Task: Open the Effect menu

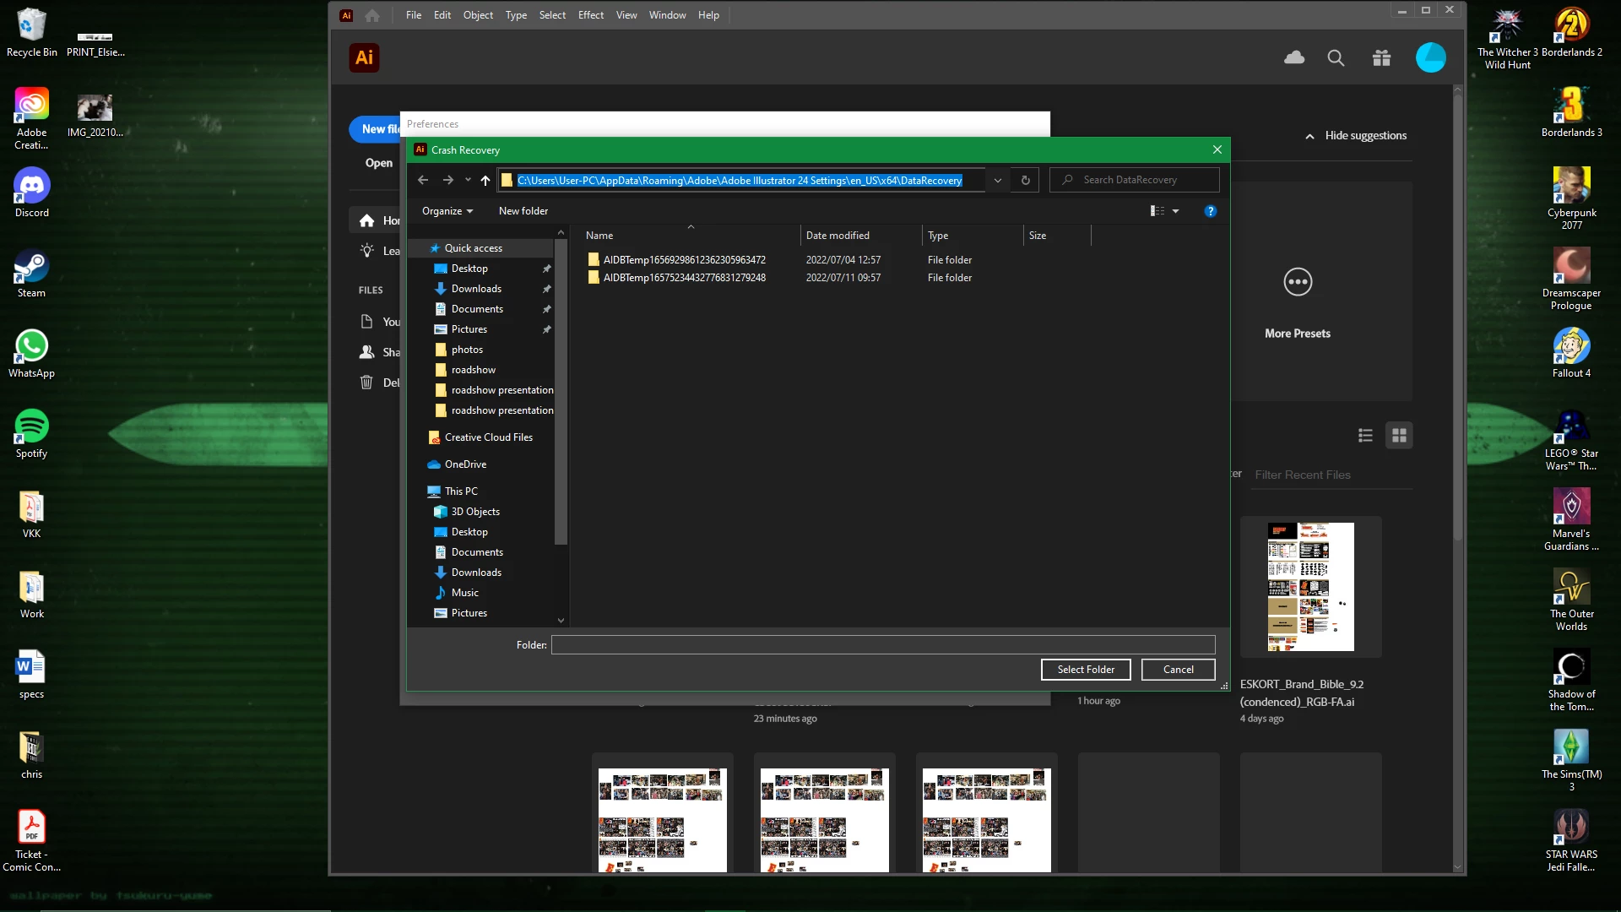Action: click(x=590, y=15)
